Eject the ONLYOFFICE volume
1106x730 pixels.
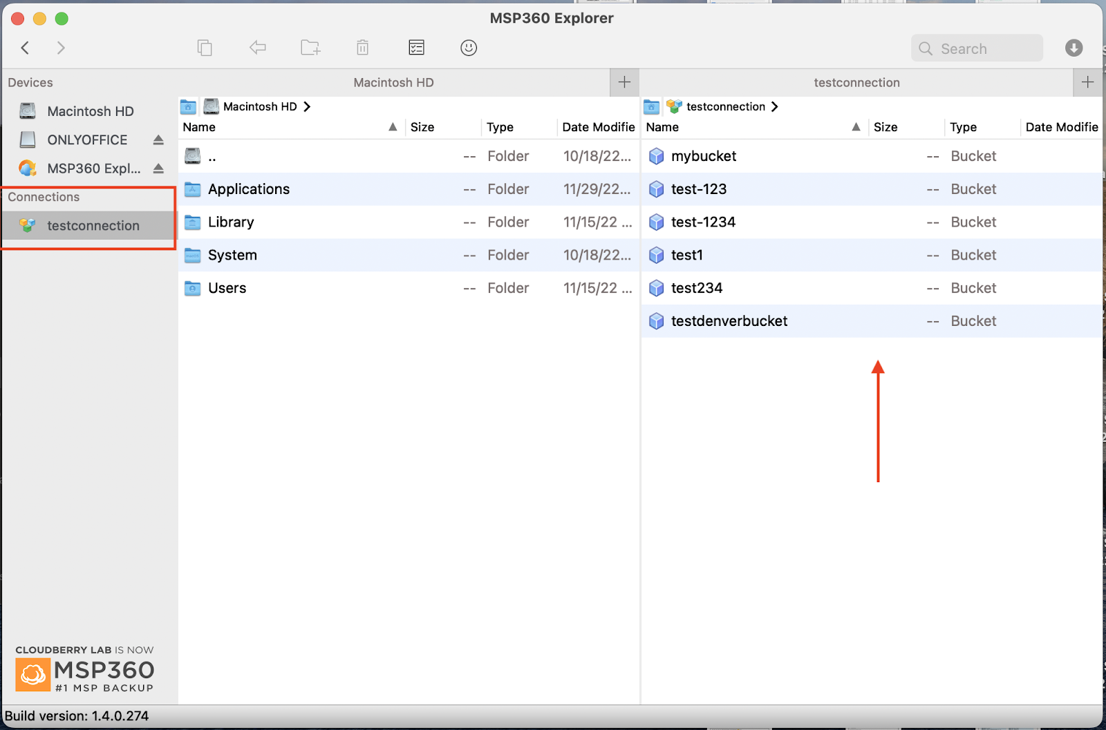click(x=158, y=140)
